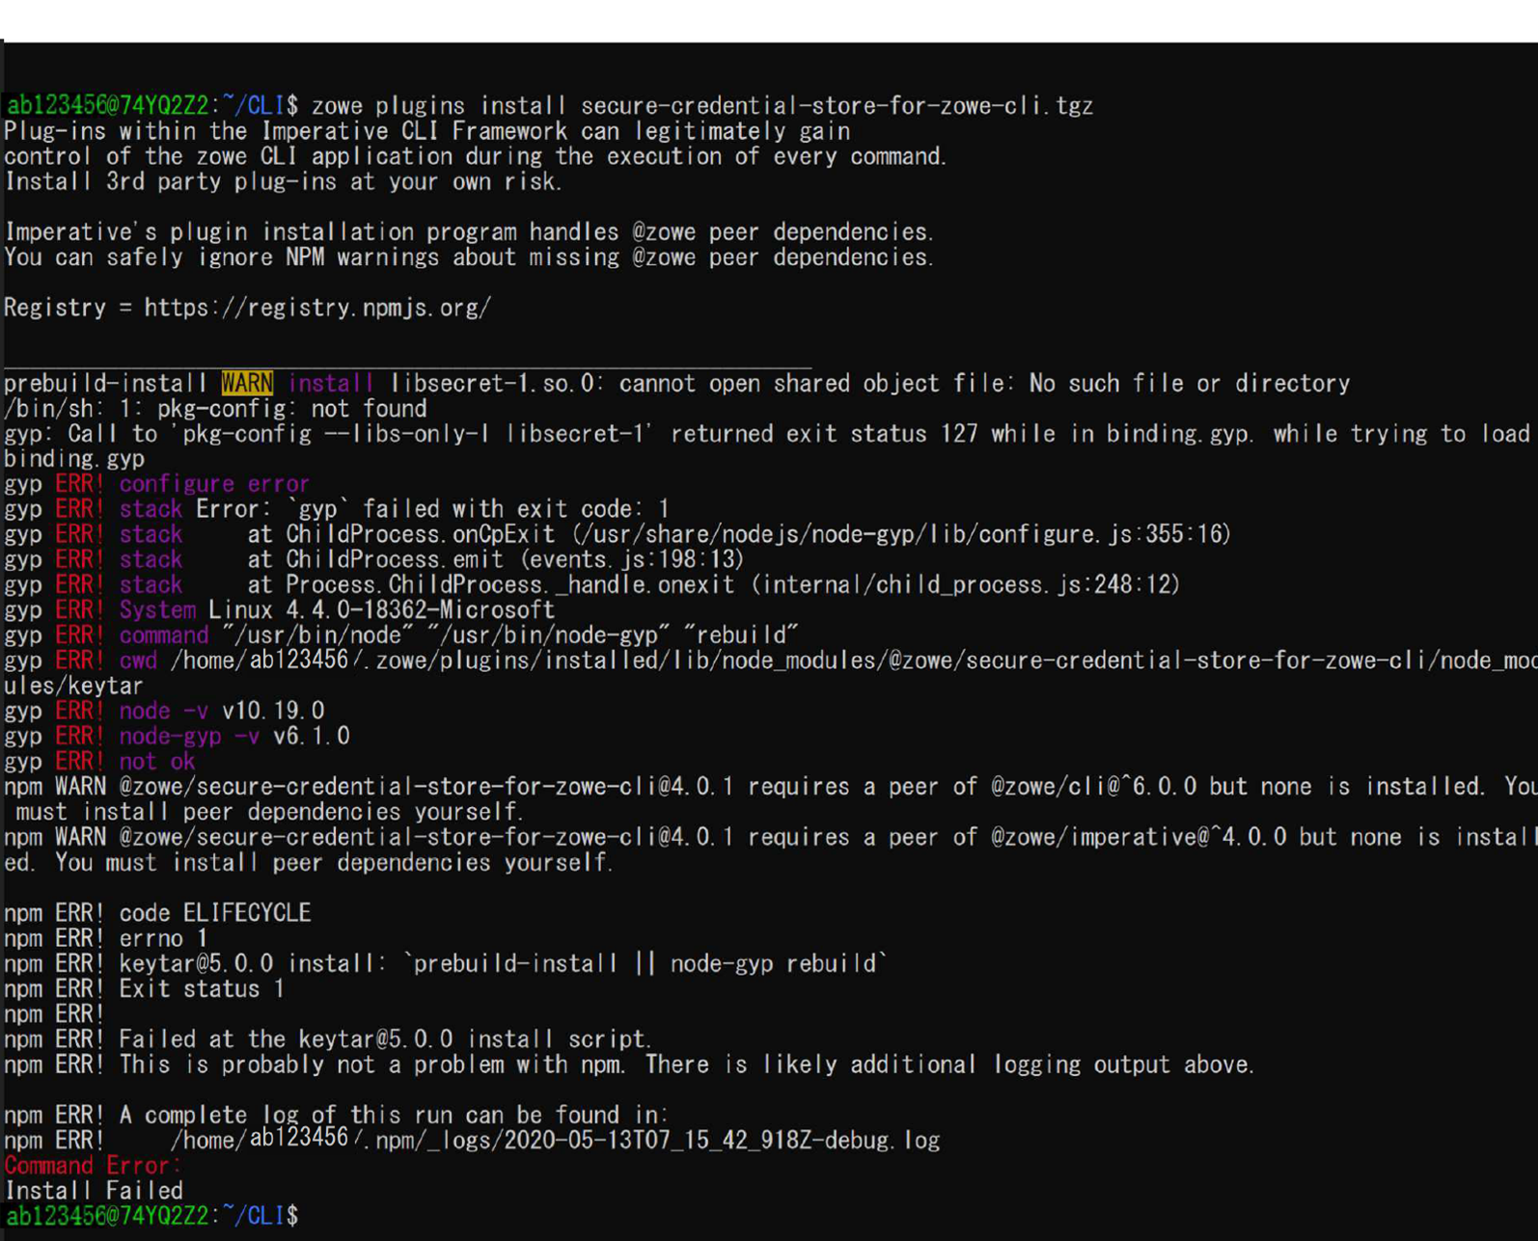Image resolution: width=1538 pixels, height=1241 pixels.
Task: Click the red "Command Error:" text
Action: point(93,1165)
